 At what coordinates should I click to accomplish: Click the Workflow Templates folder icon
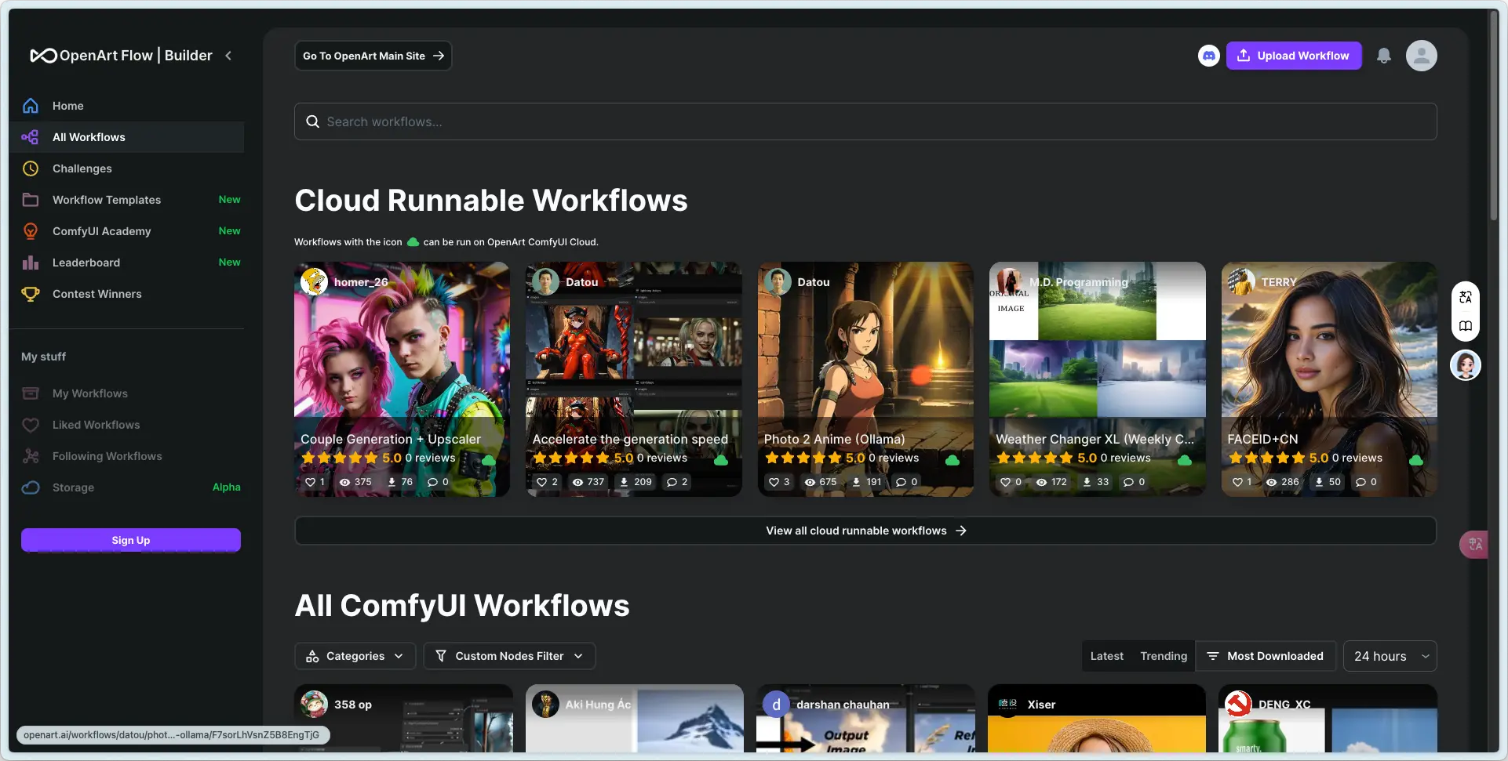pos(31,200)
